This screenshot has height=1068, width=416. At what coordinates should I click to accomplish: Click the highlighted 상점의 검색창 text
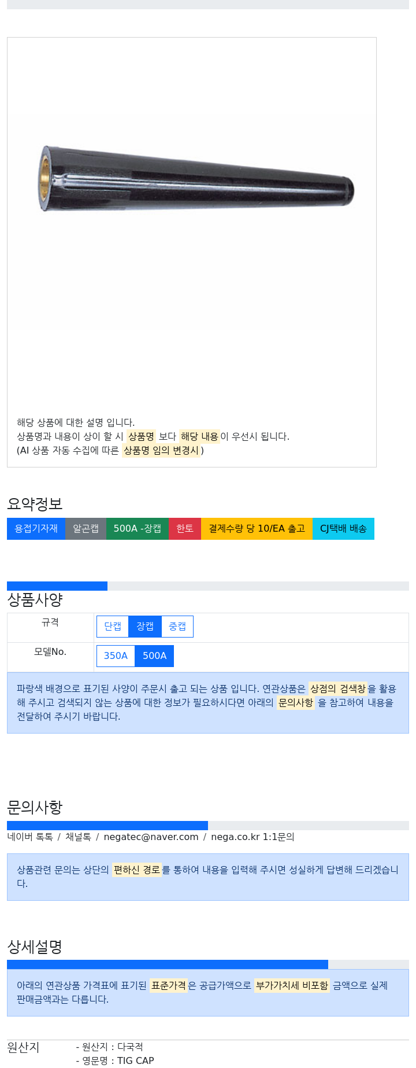[x=338, y=688]
